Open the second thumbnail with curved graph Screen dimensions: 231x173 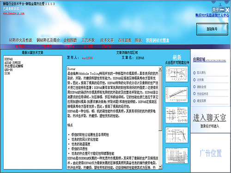click(x=176, y=95)
